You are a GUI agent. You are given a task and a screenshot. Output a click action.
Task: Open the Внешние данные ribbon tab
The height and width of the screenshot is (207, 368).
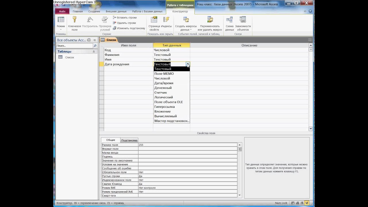point(116,11)
